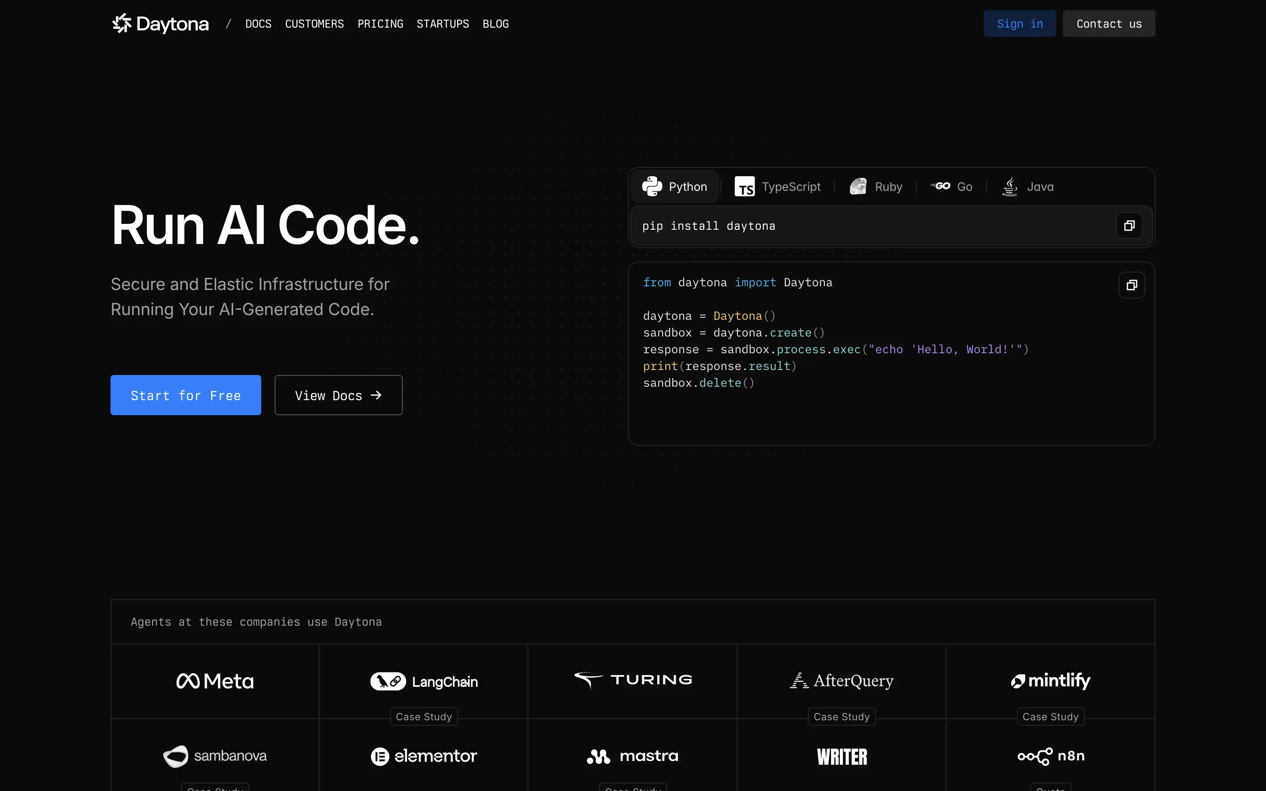Screen dimensions: 1266x791
Task: Click the LangChain company logo
Action: (424, 681)
